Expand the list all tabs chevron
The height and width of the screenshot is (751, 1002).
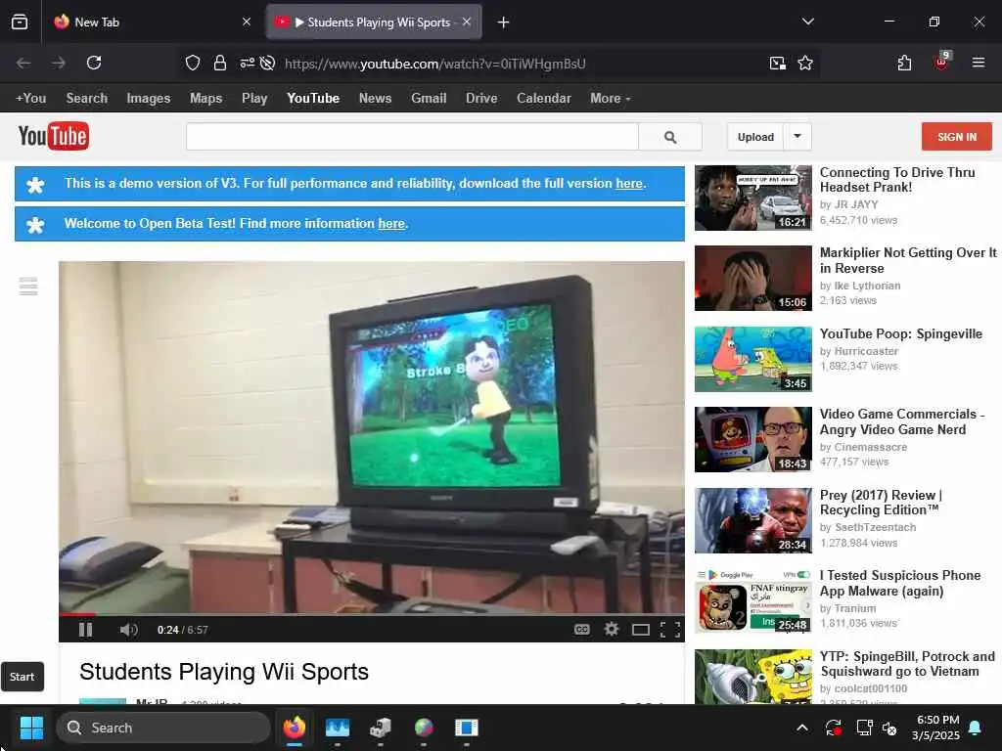click(807, 22)
